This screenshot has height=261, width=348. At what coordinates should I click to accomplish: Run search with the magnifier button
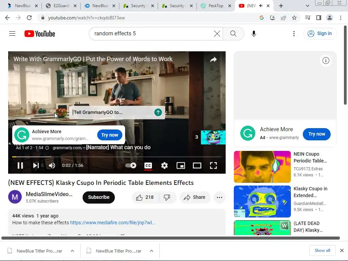click(x=233, y=34)
